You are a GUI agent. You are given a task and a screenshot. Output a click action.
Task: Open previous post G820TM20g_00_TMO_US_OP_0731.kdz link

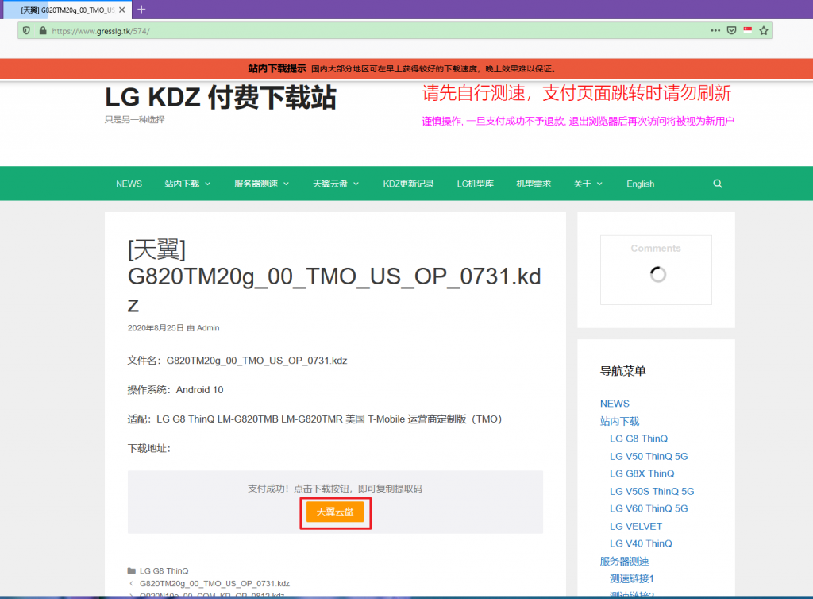[x=214, y=583]
